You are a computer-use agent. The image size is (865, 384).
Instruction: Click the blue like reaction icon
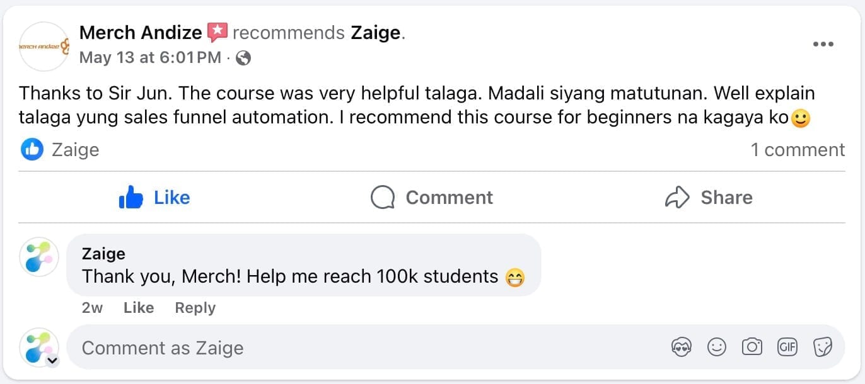pyautogui.click(x=32, y=150)
